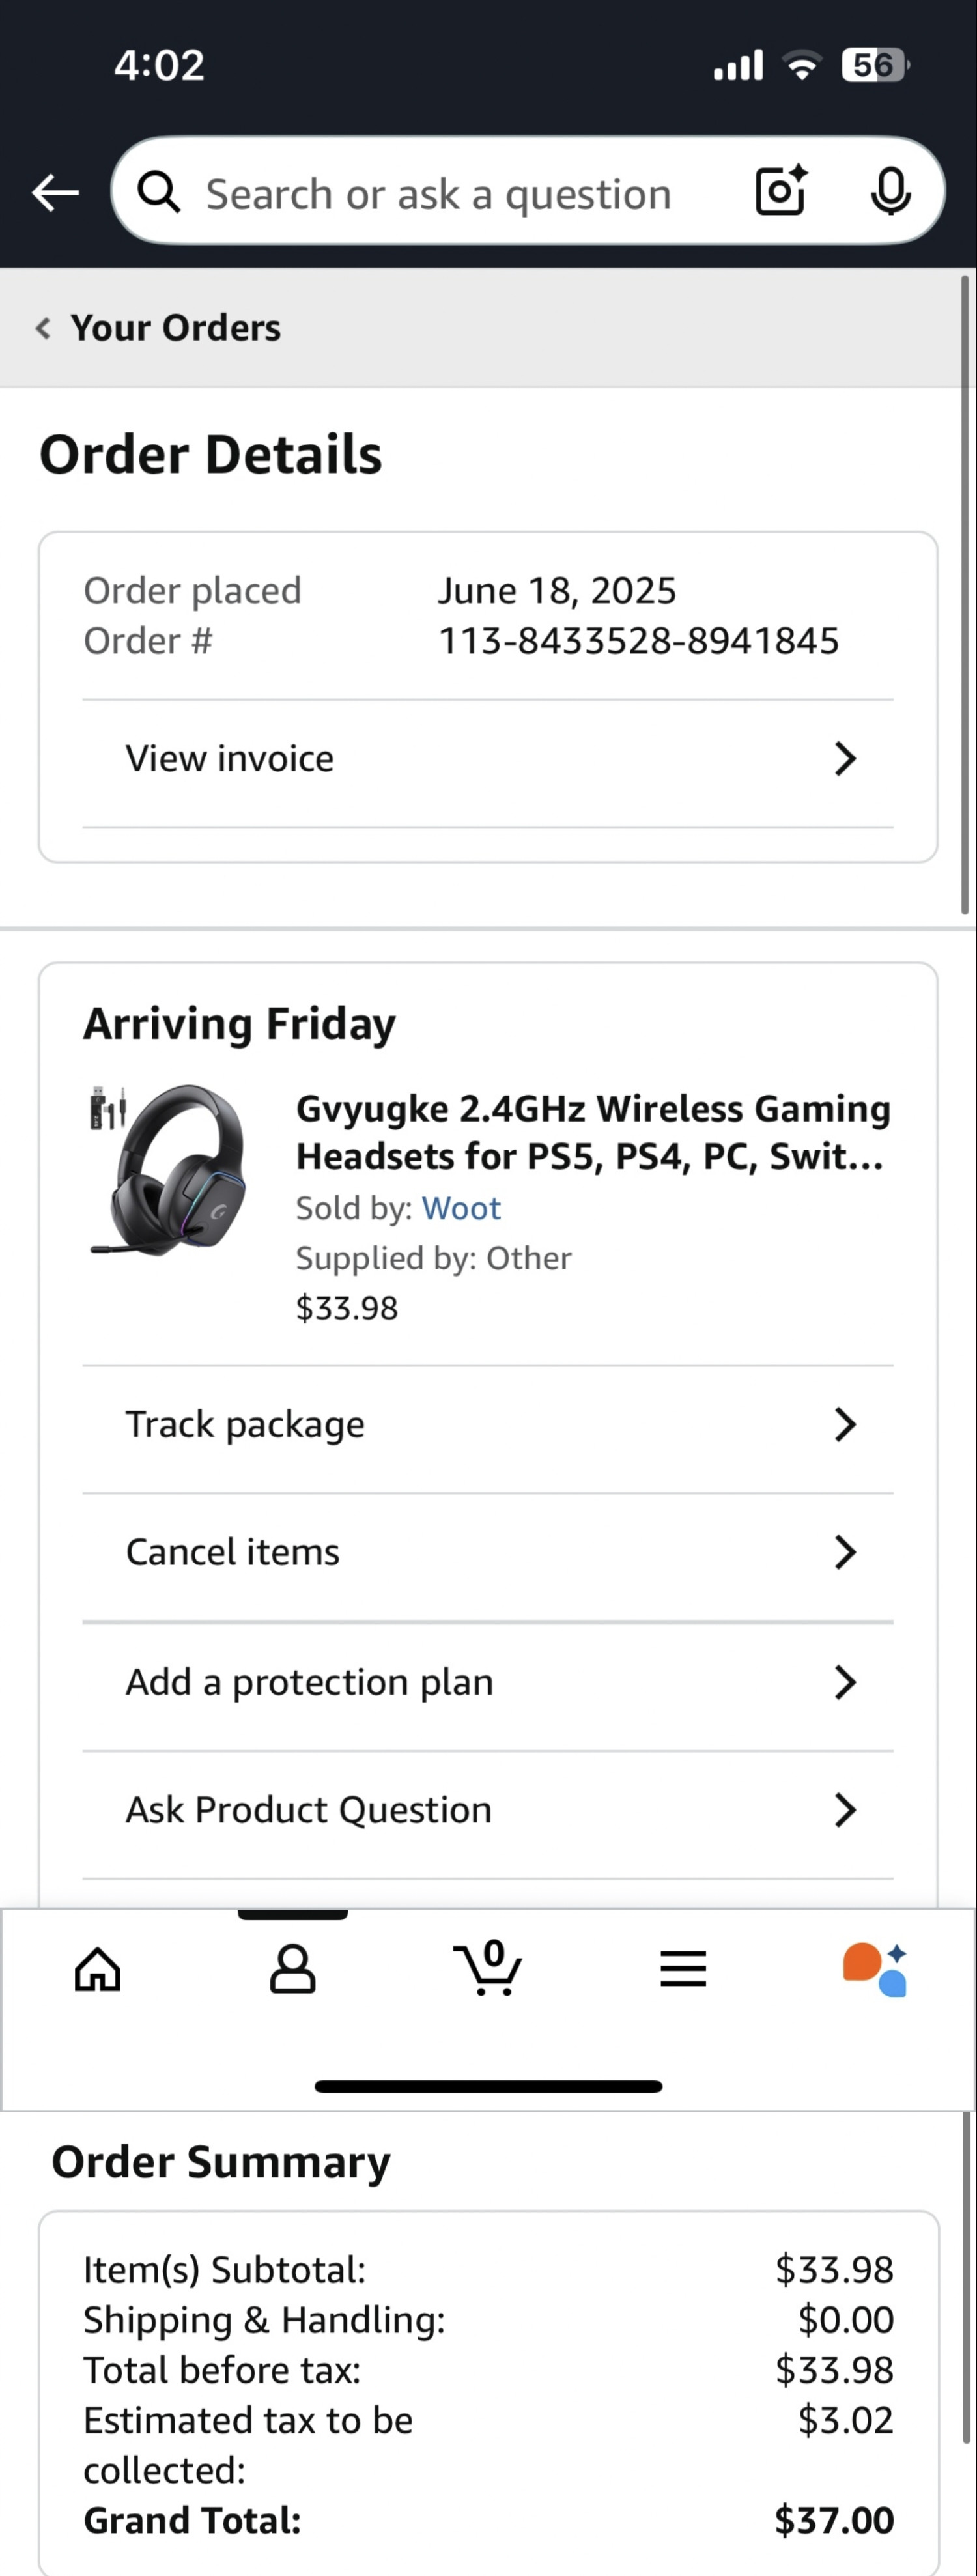Open the account profile tab
This screenshot has width=977, height=2576.
pos(292,1969)
